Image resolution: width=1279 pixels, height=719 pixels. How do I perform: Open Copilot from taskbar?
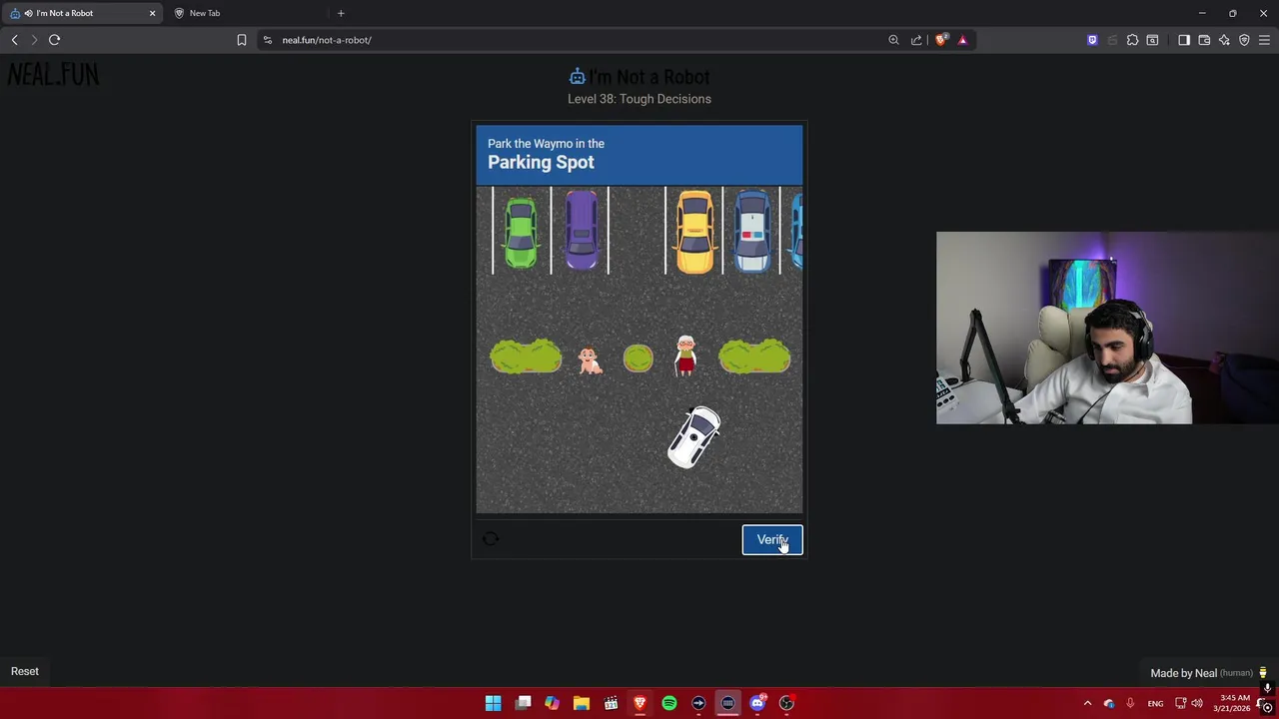[552, 703]
